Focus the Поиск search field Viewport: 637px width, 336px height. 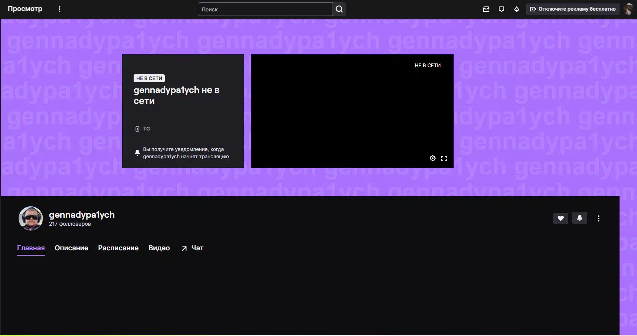point(265,9)
